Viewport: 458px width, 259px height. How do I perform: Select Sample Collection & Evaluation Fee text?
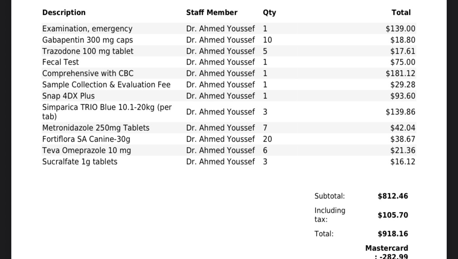(x=106, y=85)
